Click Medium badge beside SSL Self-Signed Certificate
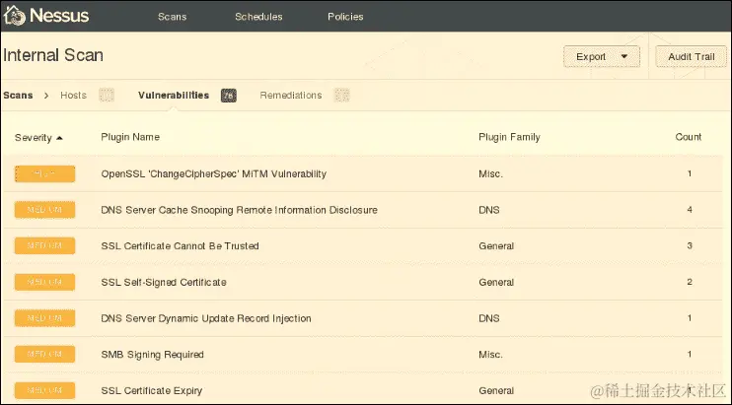Screen dimensions: 732x405 44,282
